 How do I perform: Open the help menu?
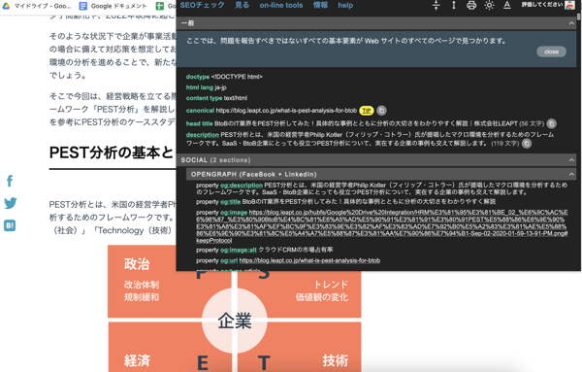click(x=345, y=5)
